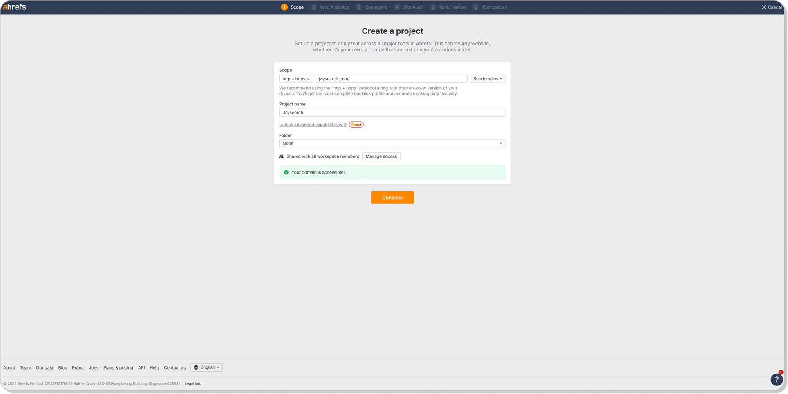Screen dimensions: 788x394
Task: Open the Jobs footer link
Action: (x=94, y=368)
